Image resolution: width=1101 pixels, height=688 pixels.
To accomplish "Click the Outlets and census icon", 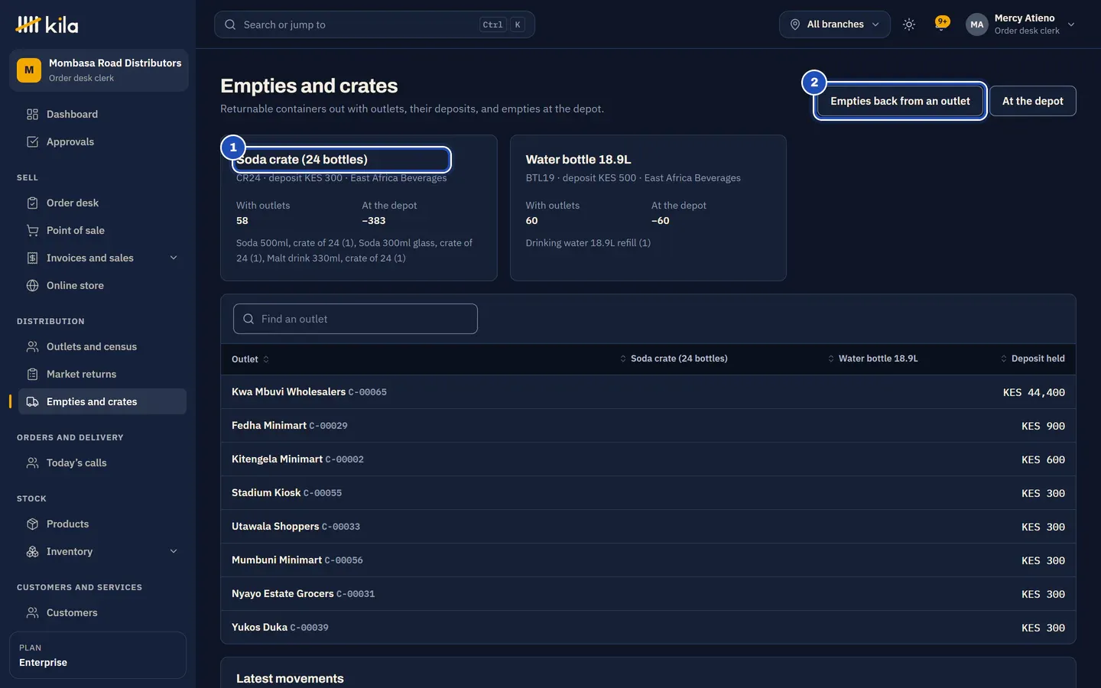I will pos(32,346).
